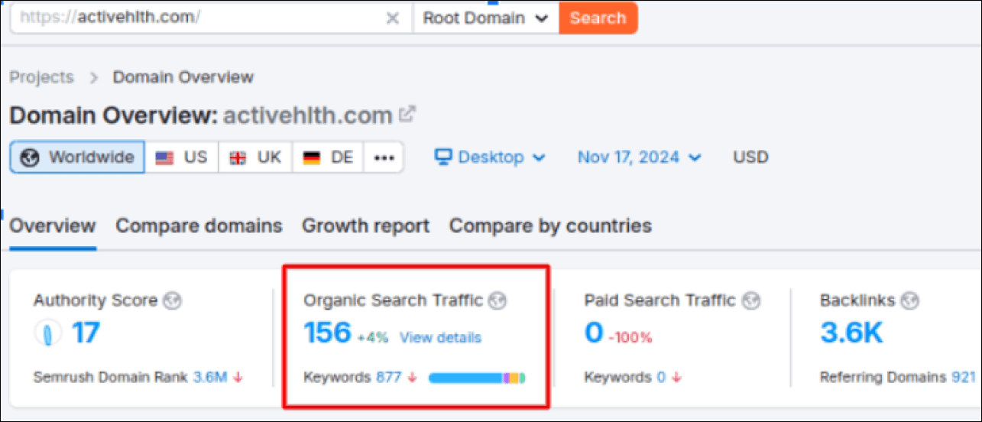Click the Worldwide globe icon
This screenshot has height=422, width=982.
click(x=31, y=157)
